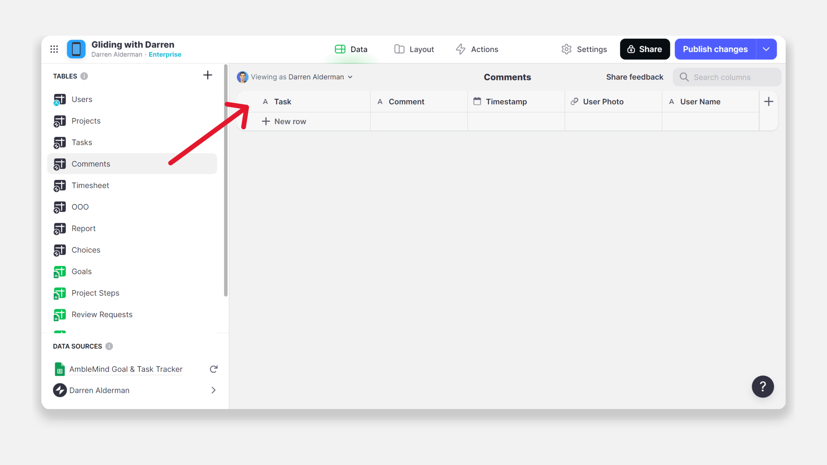Click the Data Sources info icon
Viewport: 827px width, 465px height.
109,346
